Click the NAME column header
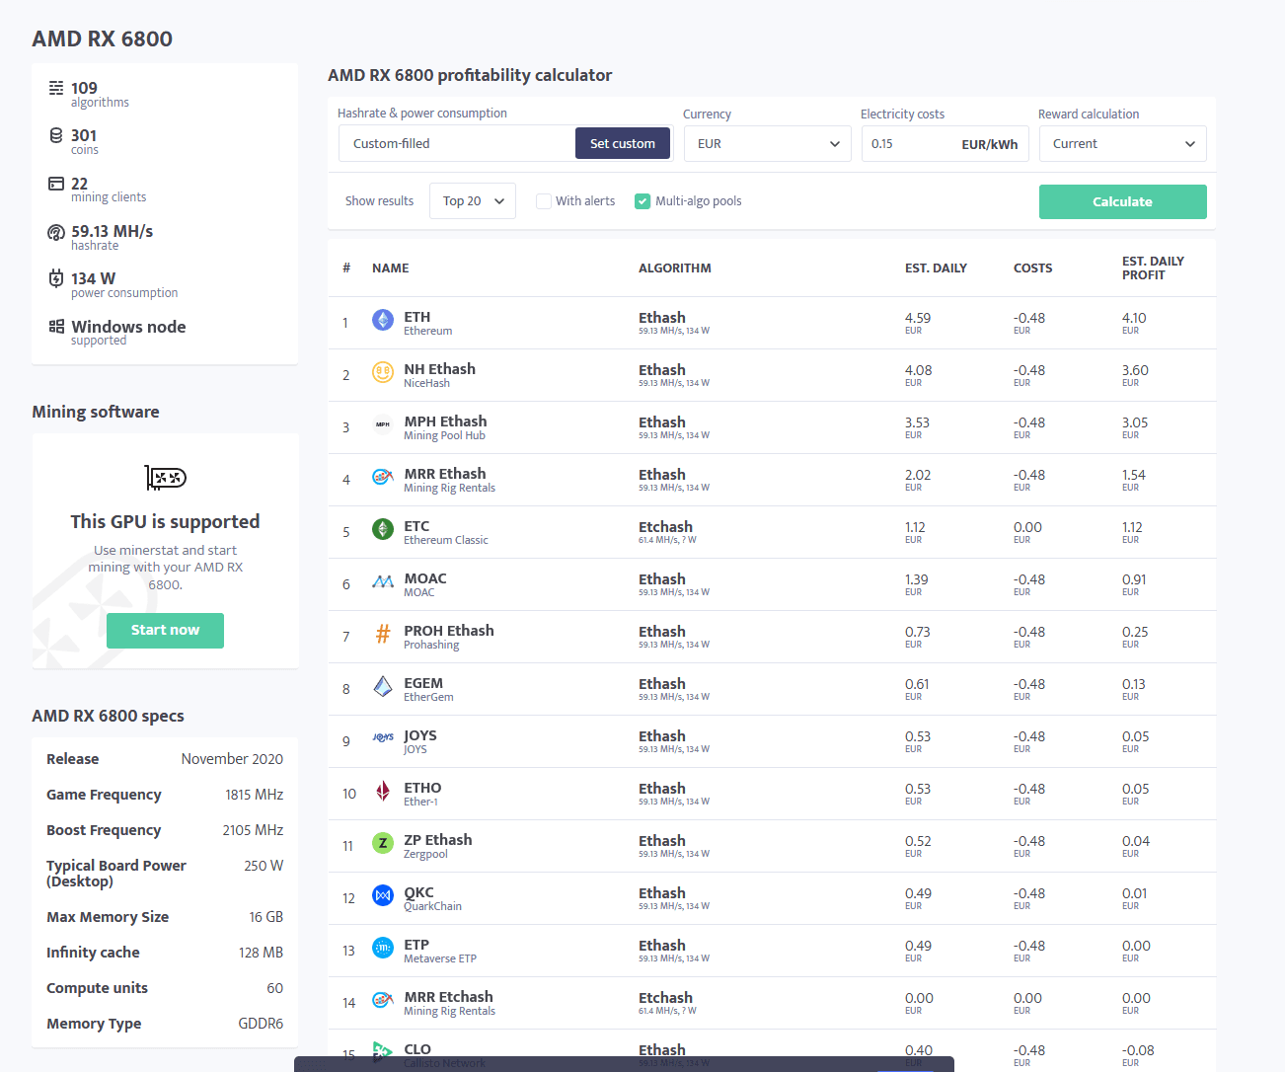 (x=391, y=268)
